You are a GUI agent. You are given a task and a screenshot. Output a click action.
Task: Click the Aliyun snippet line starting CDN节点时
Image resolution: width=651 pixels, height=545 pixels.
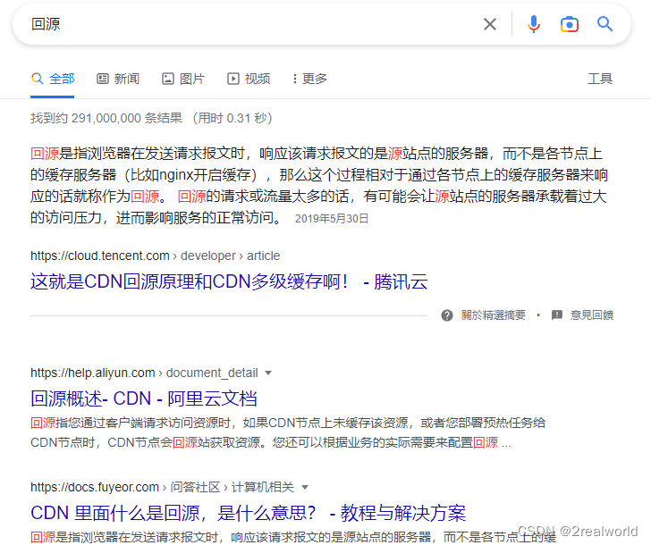[x=271, y=442]
